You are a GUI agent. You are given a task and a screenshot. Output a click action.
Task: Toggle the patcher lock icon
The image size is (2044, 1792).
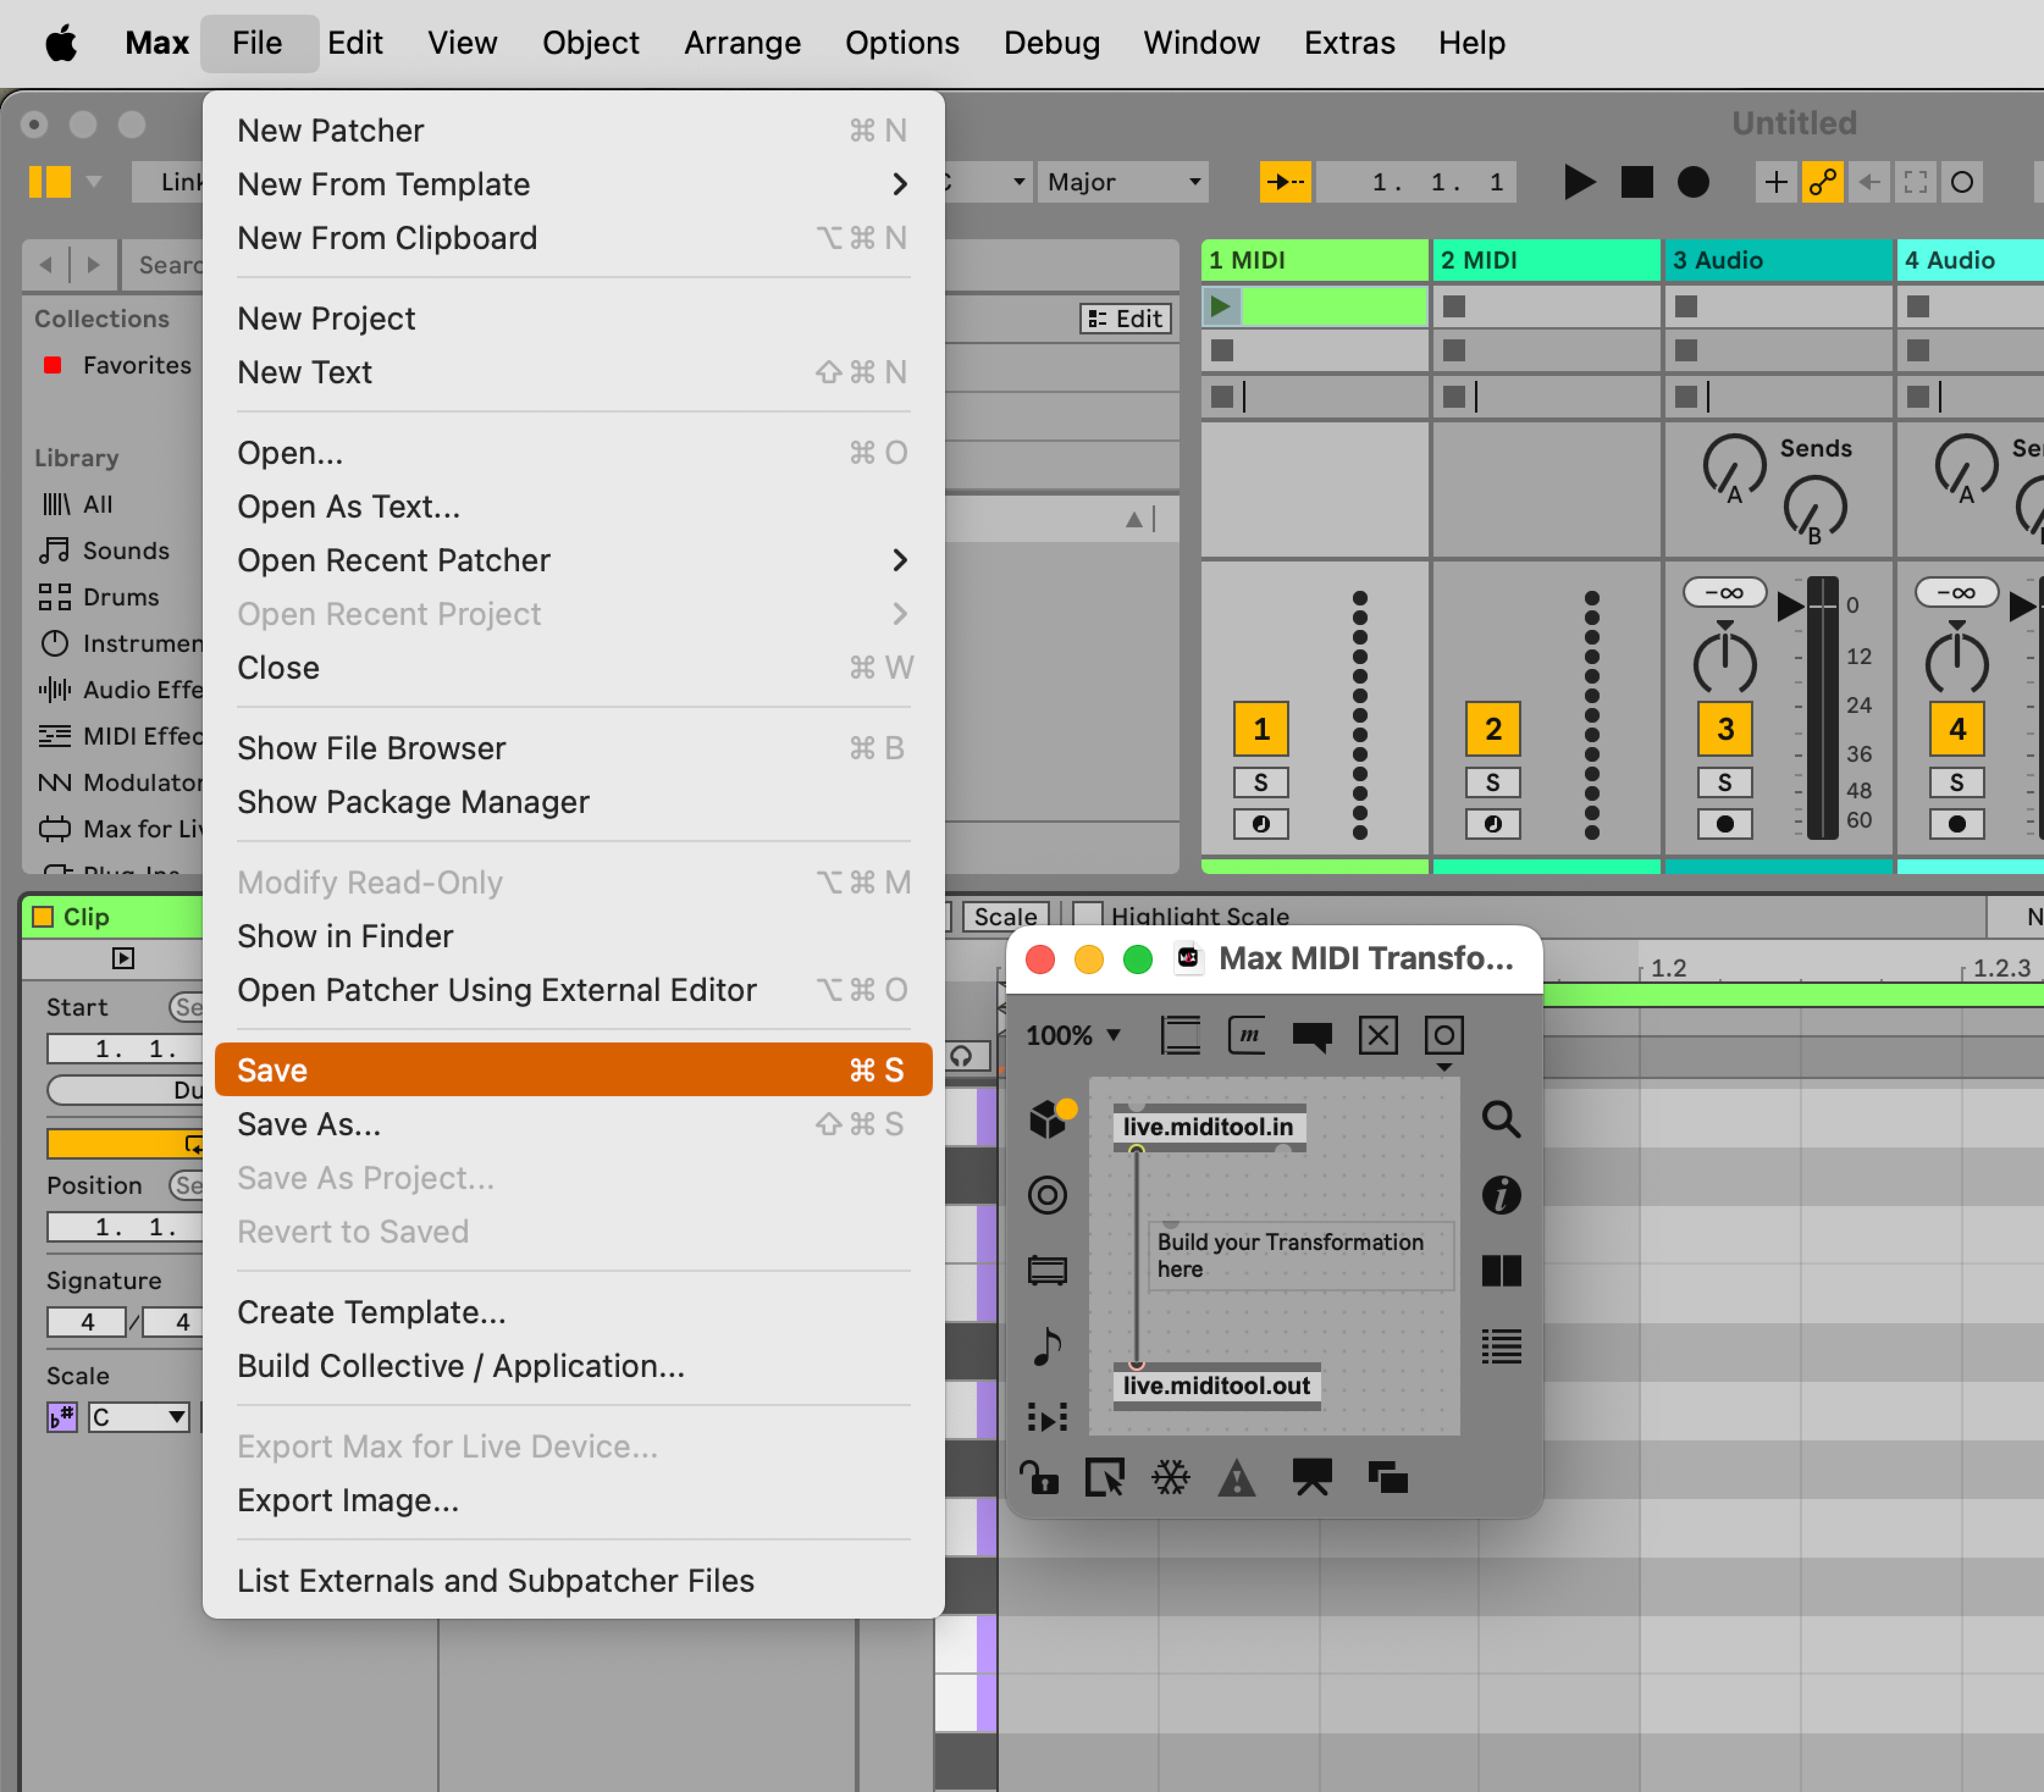tap(1039, 1477)
